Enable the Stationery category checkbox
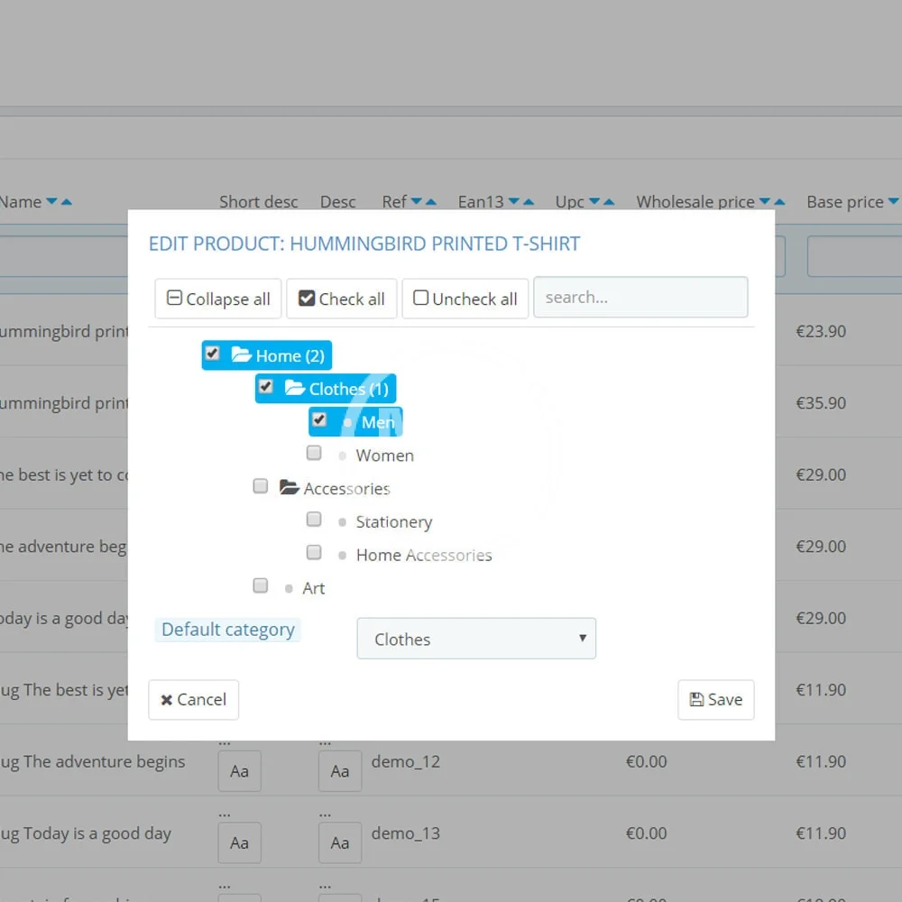Viewport: 902px width, 902px height. 314,520
